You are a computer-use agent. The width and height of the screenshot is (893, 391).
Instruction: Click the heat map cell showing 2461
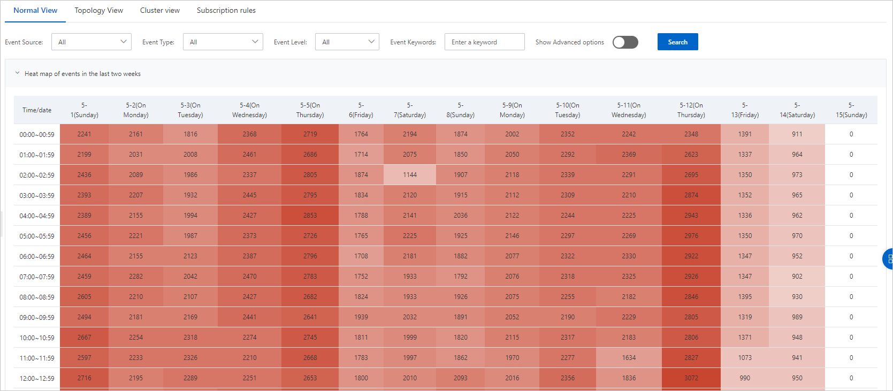click(249, 155)
